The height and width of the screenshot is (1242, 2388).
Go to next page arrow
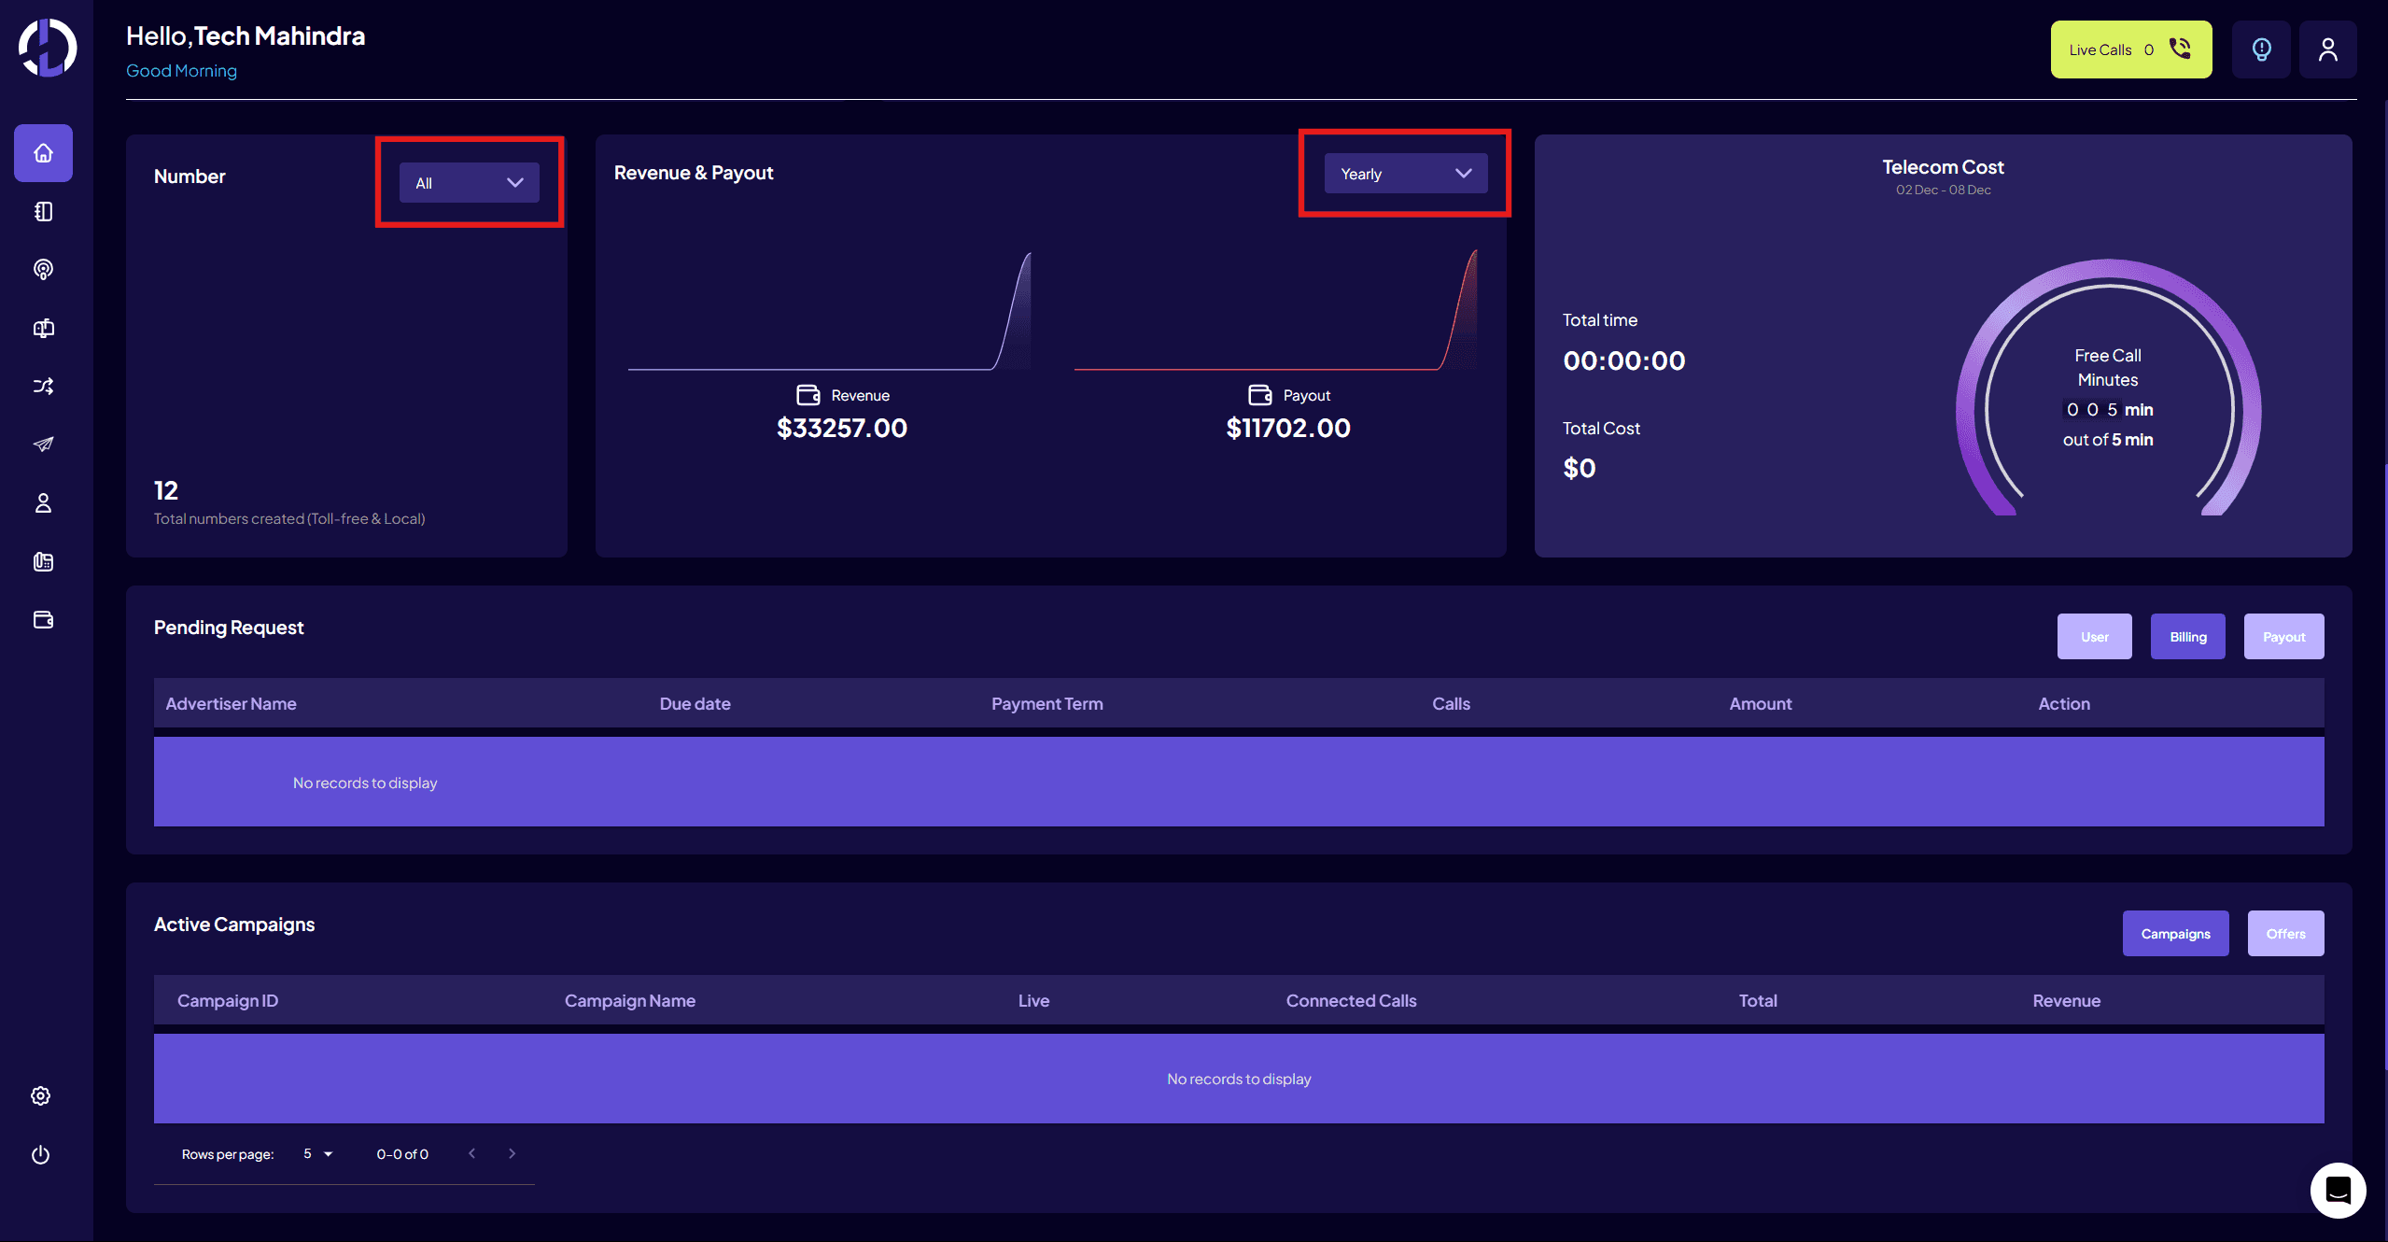click(512, 1154)
